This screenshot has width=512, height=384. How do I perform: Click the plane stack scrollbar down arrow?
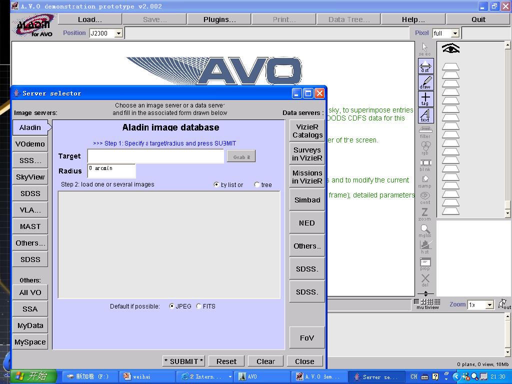pyautogui.click(x=507, y=213)
